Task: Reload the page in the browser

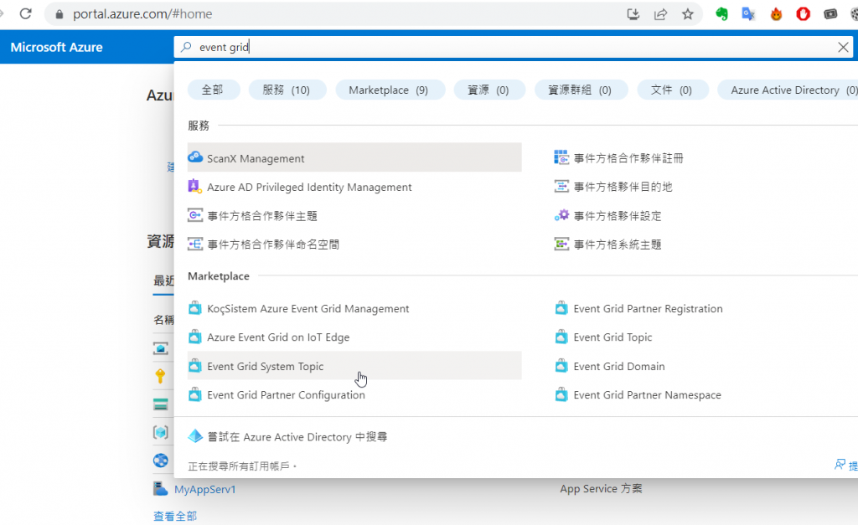Action: tap(25, 13)
